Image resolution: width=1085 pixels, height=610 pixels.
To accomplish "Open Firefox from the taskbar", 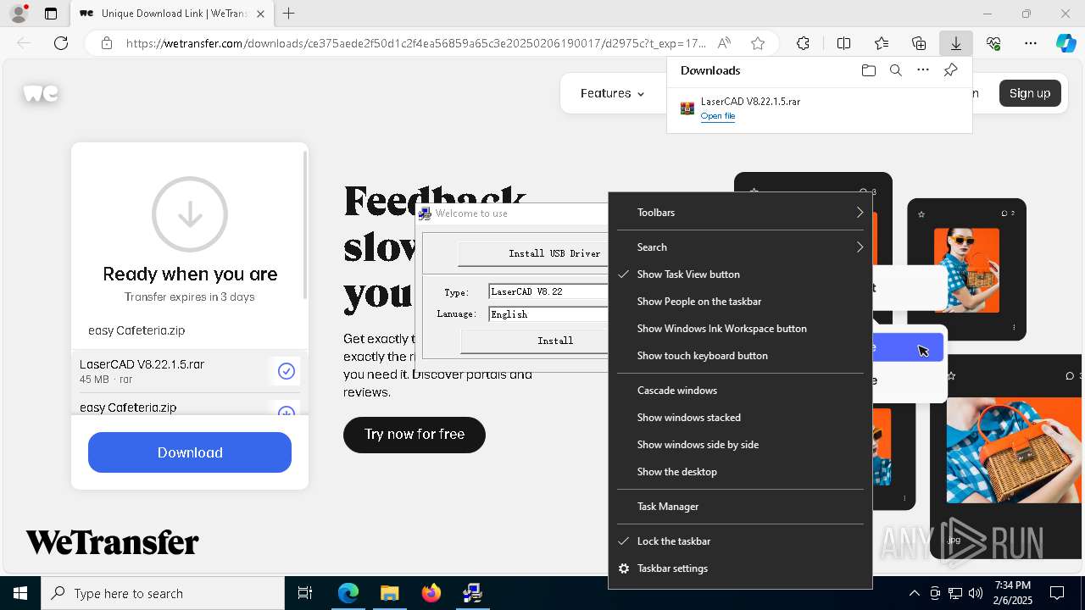I will (431, 593).
